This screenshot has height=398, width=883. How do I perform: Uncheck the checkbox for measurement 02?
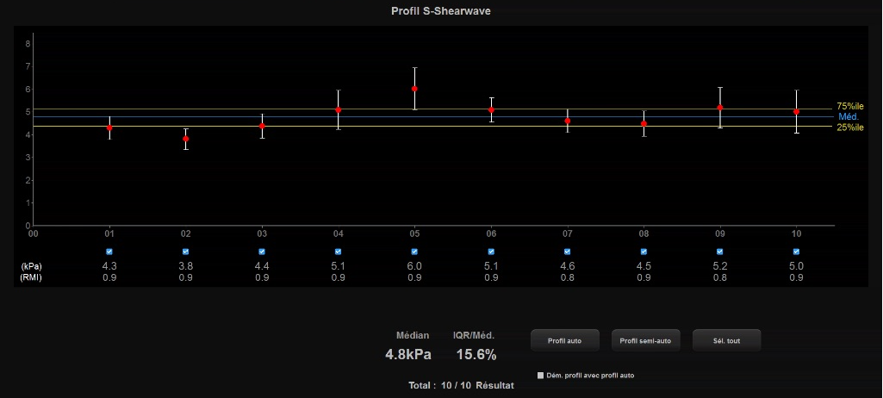tap(186, 252)
